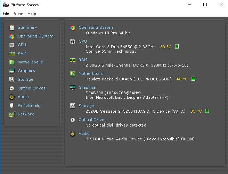The image size is (228, 174).
Task: Click green temperature indicator beside storage 35 °C
Action: (x=207, y=111)
